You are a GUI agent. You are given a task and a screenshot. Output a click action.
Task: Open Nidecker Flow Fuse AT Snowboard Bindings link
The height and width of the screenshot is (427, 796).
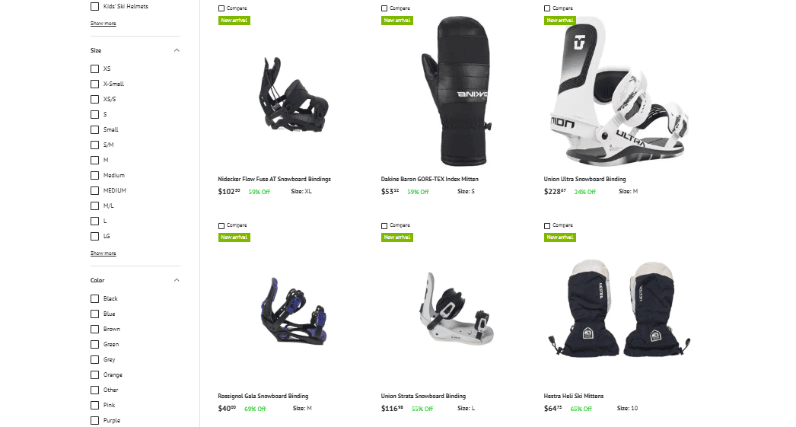pos(274,179)
